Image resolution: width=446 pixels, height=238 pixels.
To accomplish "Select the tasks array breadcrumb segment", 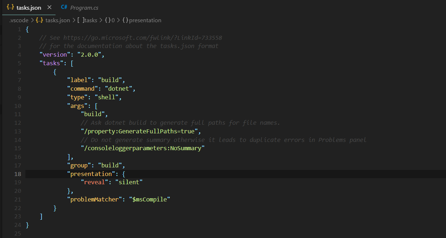I will click(91, 20).
